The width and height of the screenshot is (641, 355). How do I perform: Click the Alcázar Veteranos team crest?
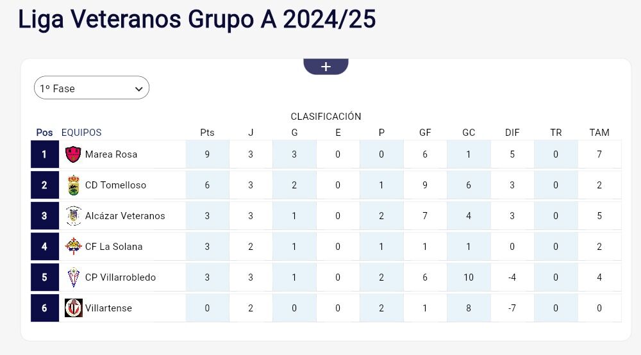pyautogui.click(x=74, y=216)
